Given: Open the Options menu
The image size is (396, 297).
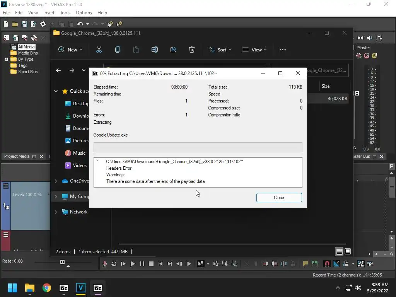Looking at the screenshot, I should click(84, 13).
